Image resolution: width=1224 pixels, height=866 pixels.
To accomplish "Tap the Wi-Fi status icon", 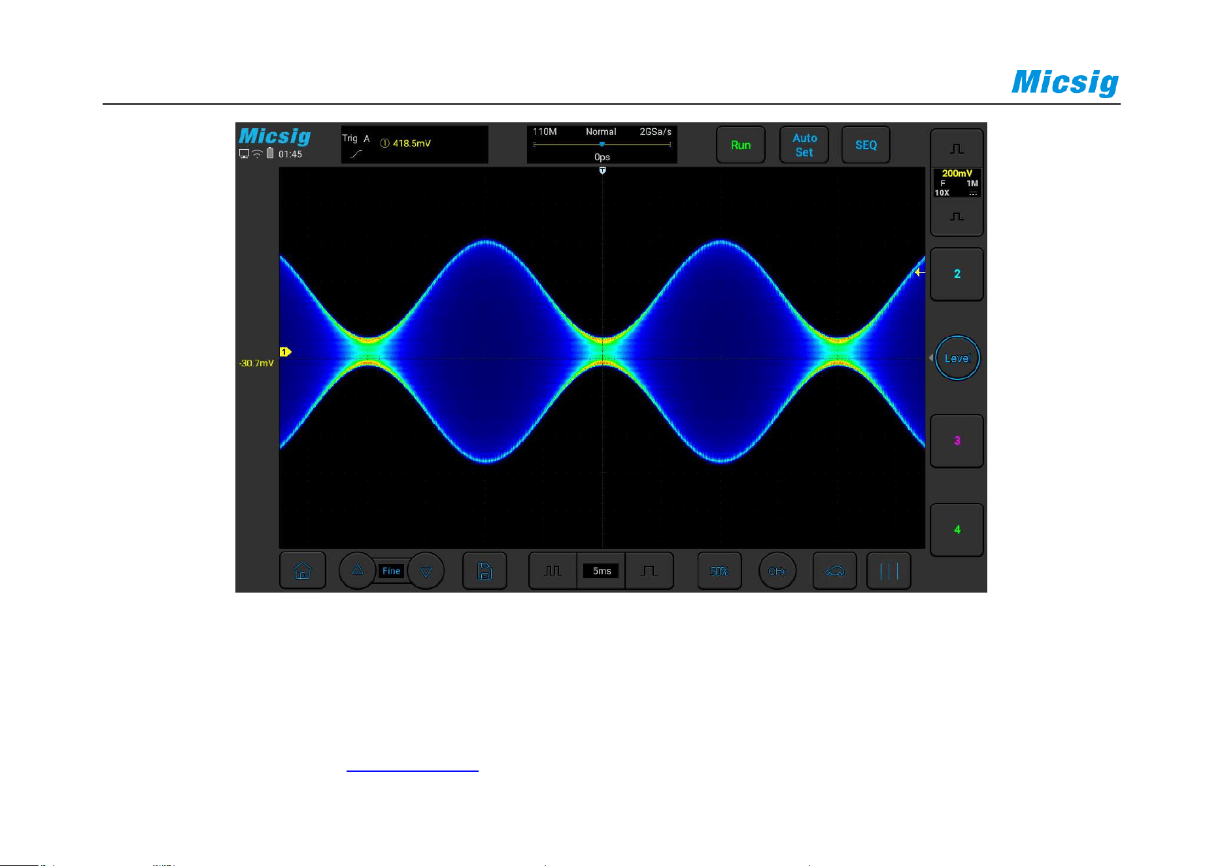I will 257,154.
